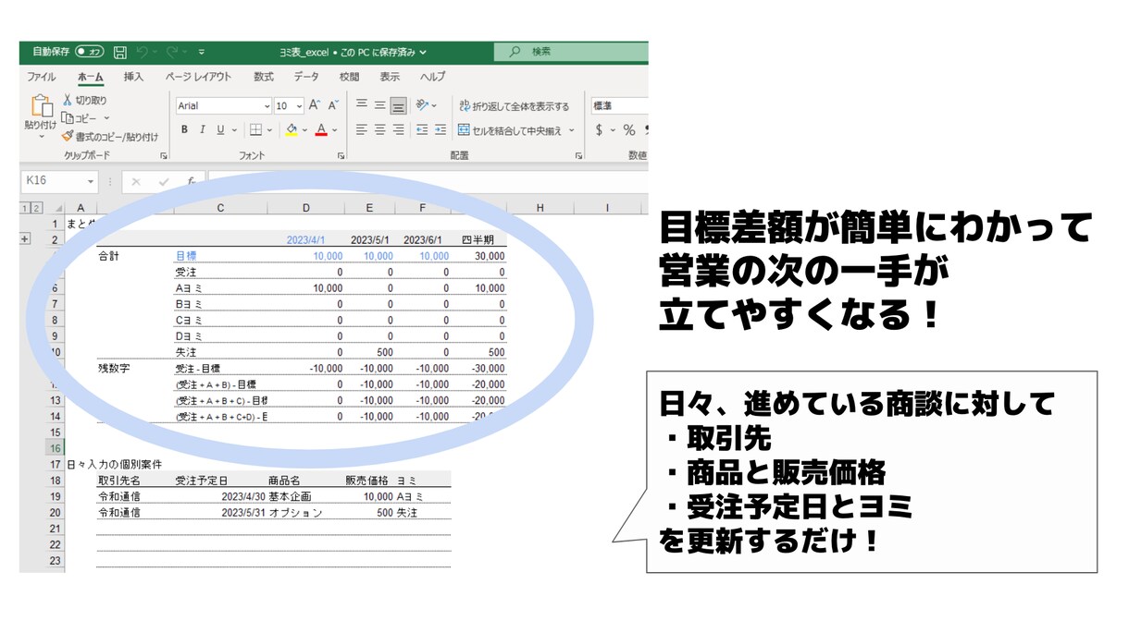Click the top align icon
Viewport: 1129px width, 633px height.
click(x=362, y=105)
